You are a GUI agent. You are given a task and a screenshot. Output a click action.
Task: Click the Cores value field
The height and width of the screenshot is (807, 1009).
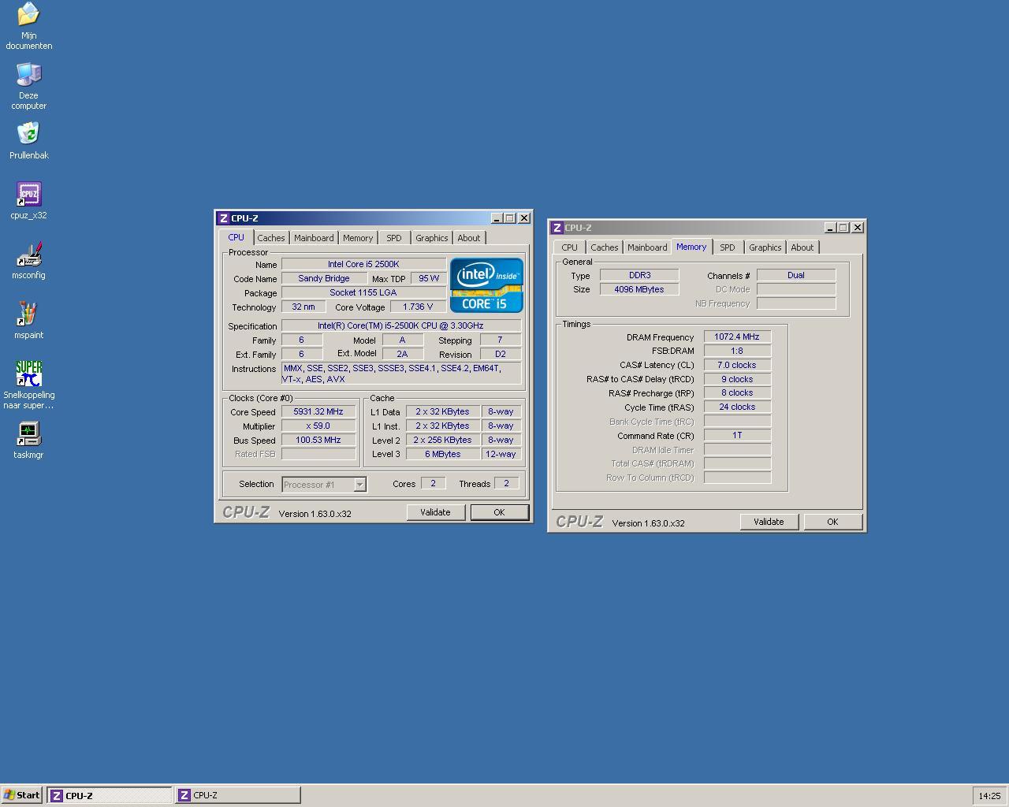click(433, 483)
